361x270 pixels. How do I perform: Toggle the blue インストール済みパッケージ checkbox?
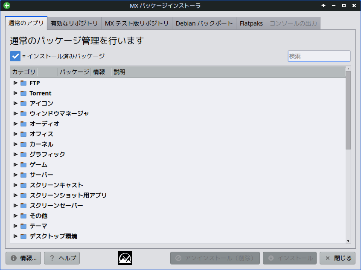15,56
